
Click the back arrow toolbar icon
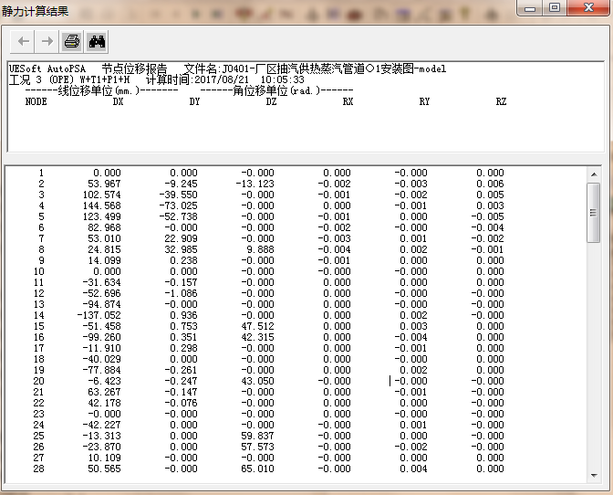[24, 41]
